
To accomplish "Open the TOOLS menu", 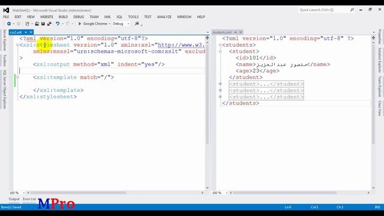I will point(133,17).
